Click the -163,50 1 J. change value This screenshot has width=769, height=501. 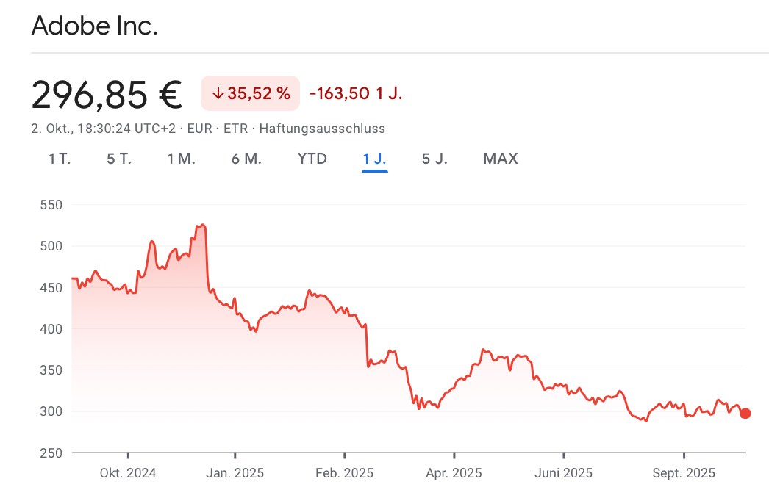pyautogui.click(x=356, y=93)
